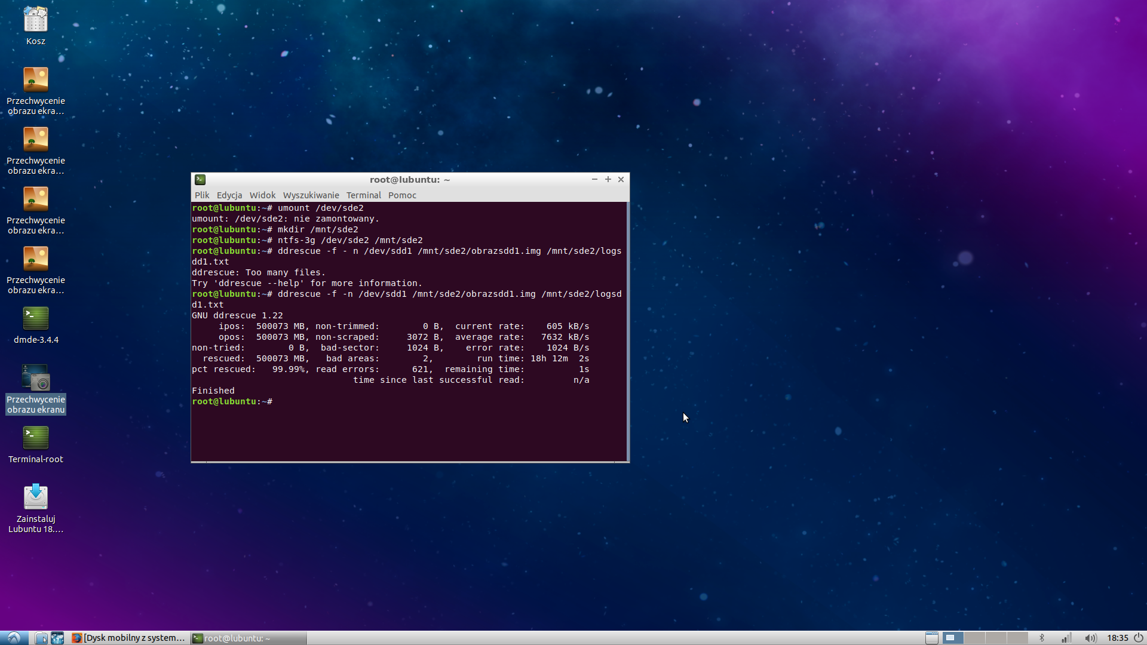
Task: Click the "average rate: 7632 kB/s" value
Action: [522, 337]
